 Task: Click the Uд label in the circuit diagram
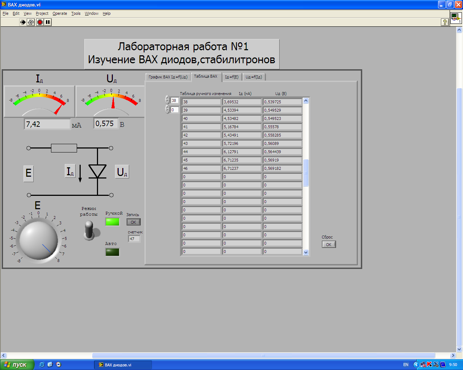[122, 172]
